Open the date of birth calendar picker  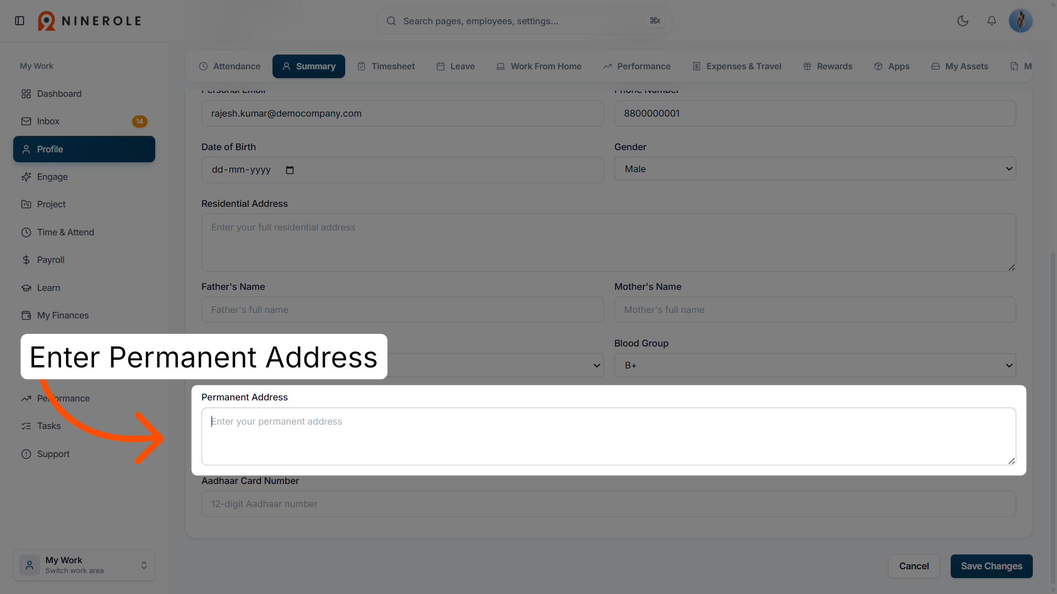(290, 170)
